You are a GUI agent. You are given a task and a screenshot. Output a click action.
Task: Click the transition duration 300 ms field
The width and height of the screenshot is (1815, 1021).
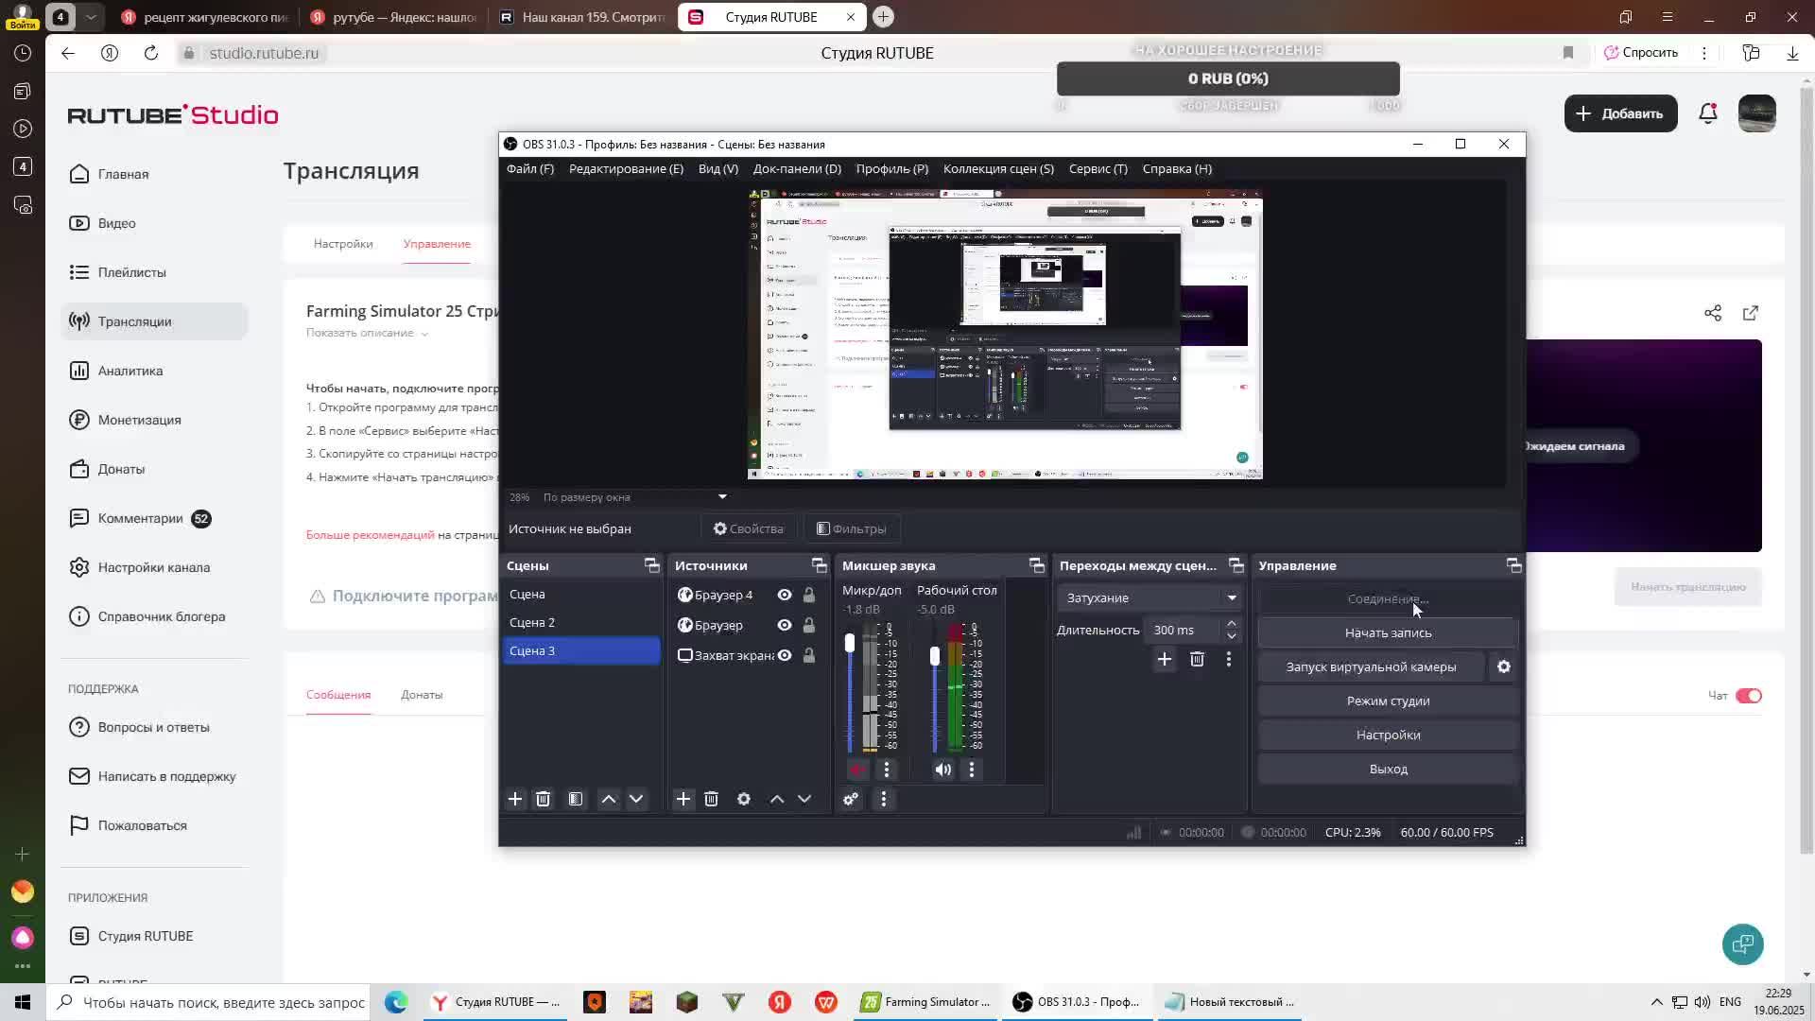point(1182,631)
